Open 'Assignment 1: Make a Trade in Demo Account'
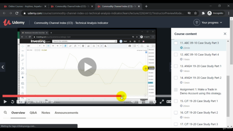 pos(201,91)
